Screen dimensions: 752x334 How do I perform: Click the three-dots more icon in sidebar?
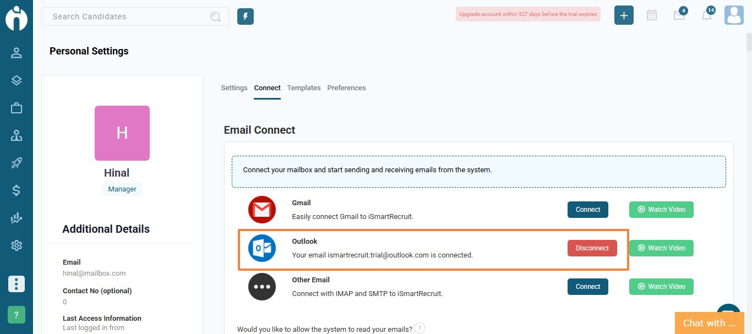(17, 284)
